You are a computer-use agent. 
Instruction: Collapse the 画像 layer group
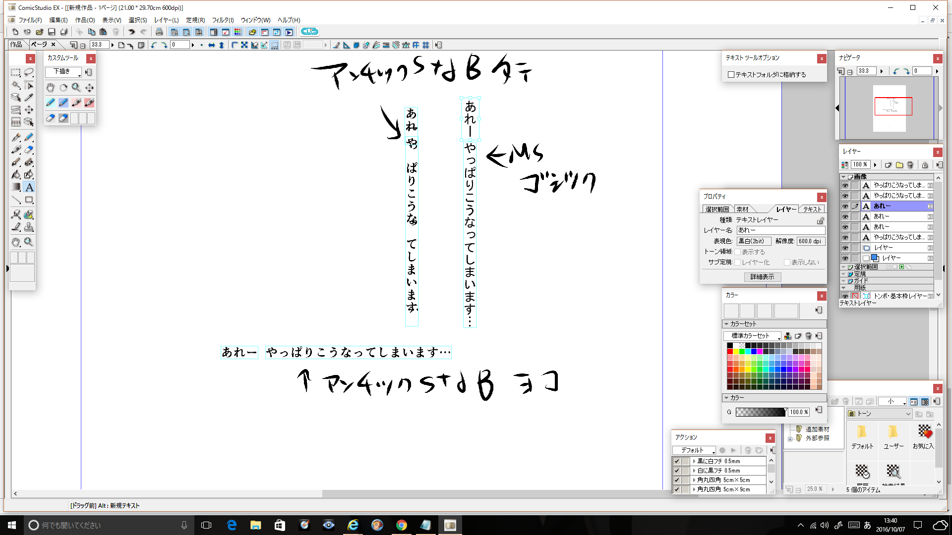click(x=843, y=177)
